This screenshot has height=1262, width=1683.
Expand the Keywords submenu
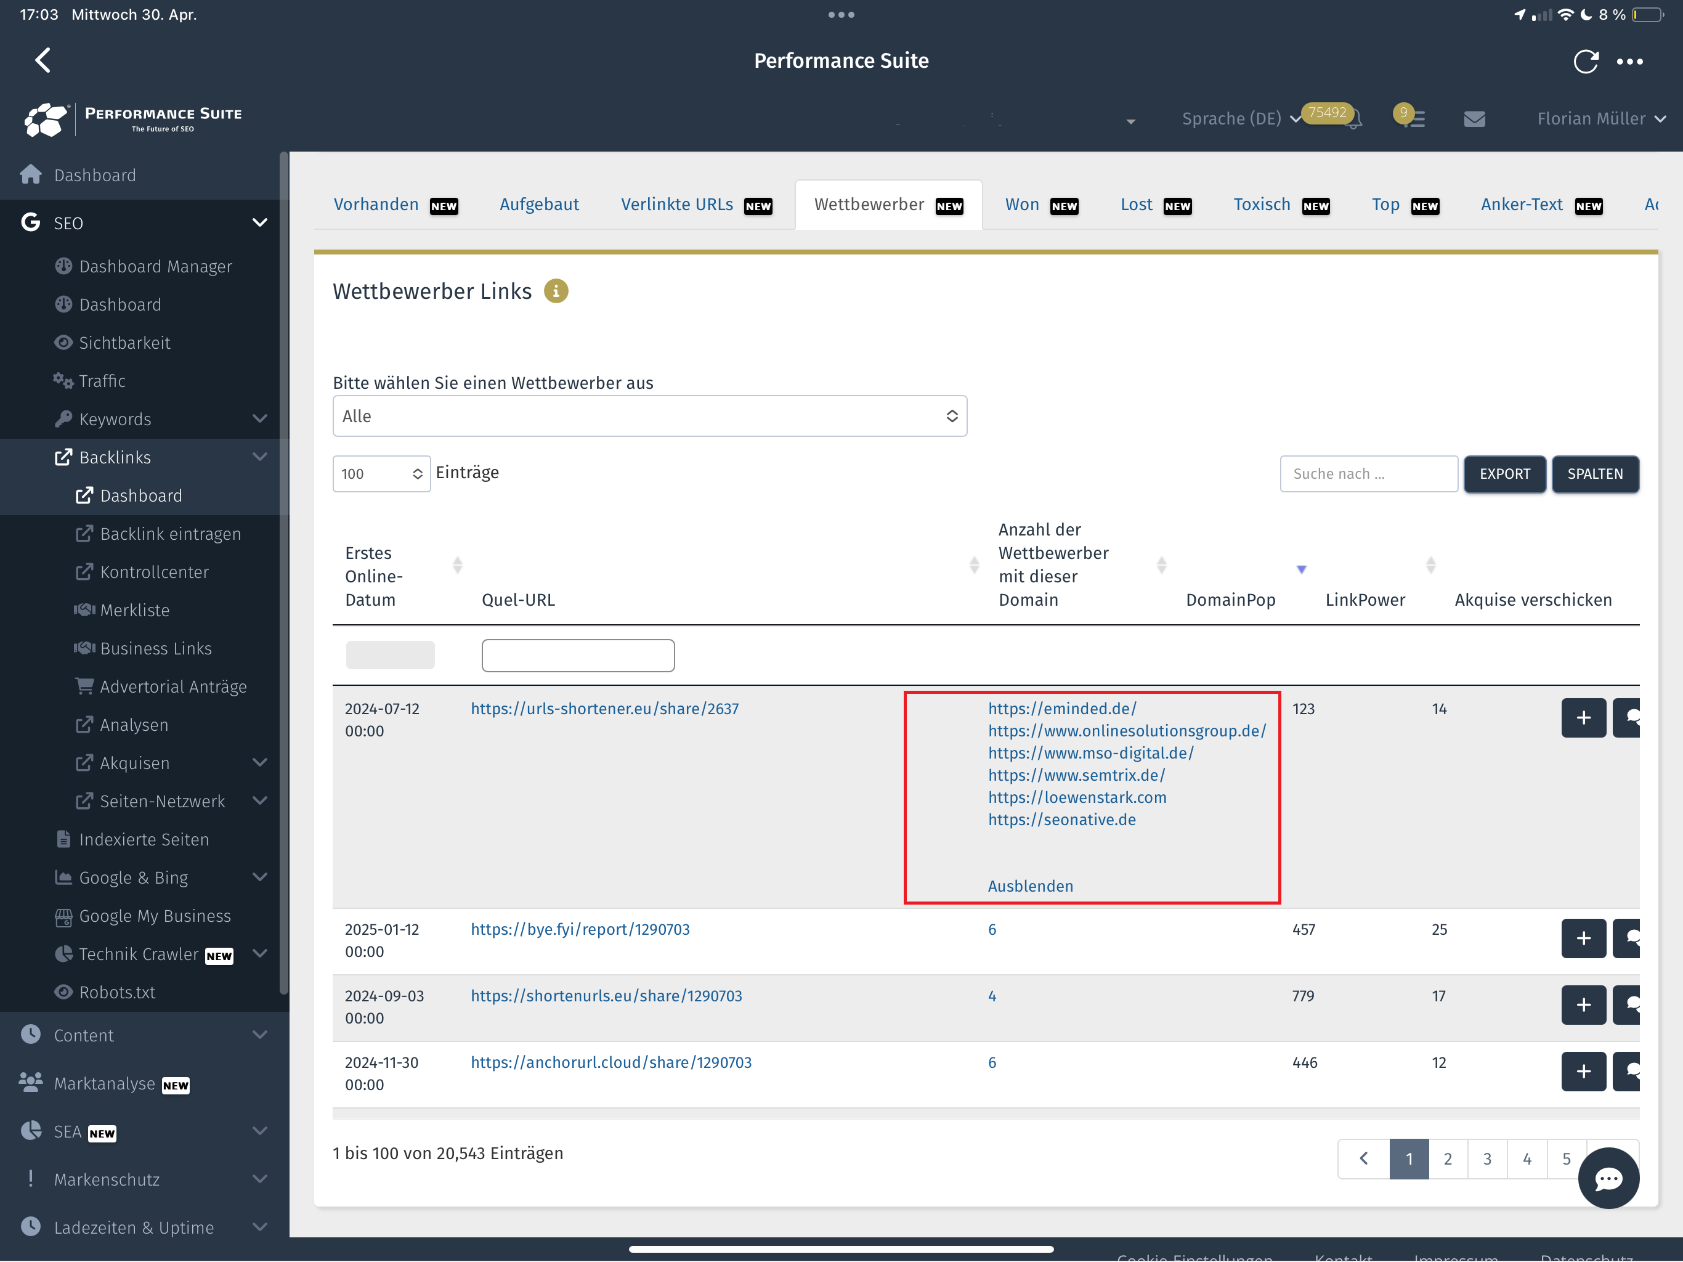click(259, 418)
